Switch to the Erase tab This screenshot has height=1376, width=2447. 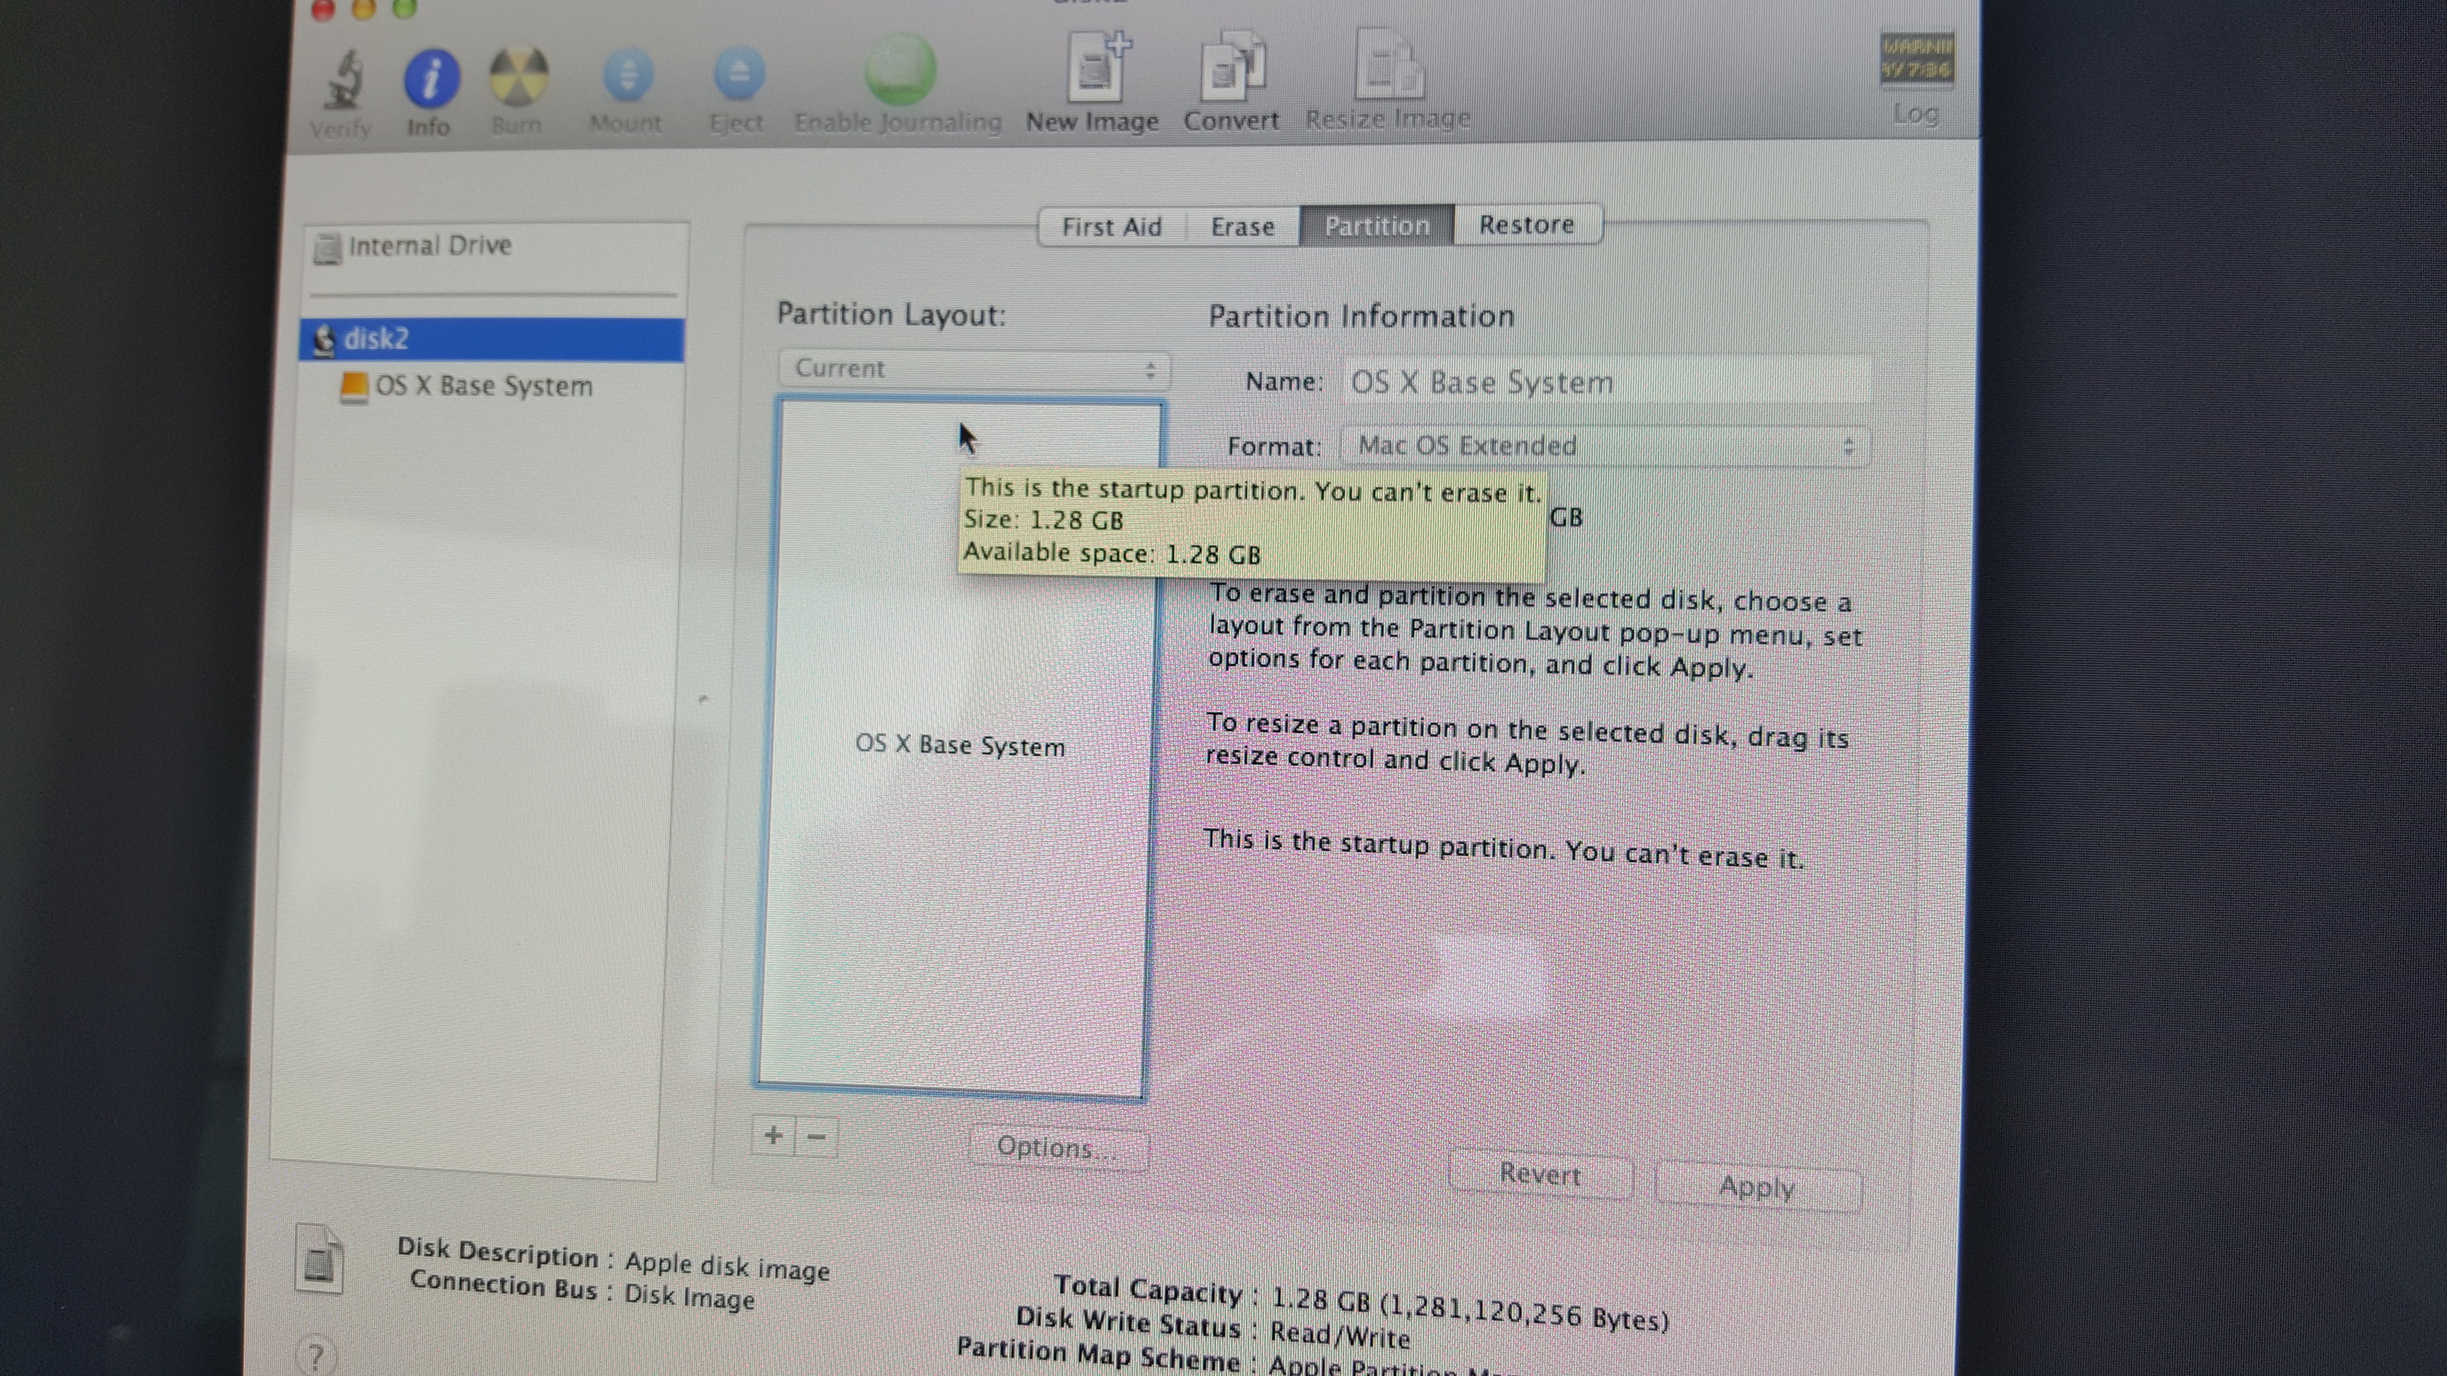point(1243,227)
